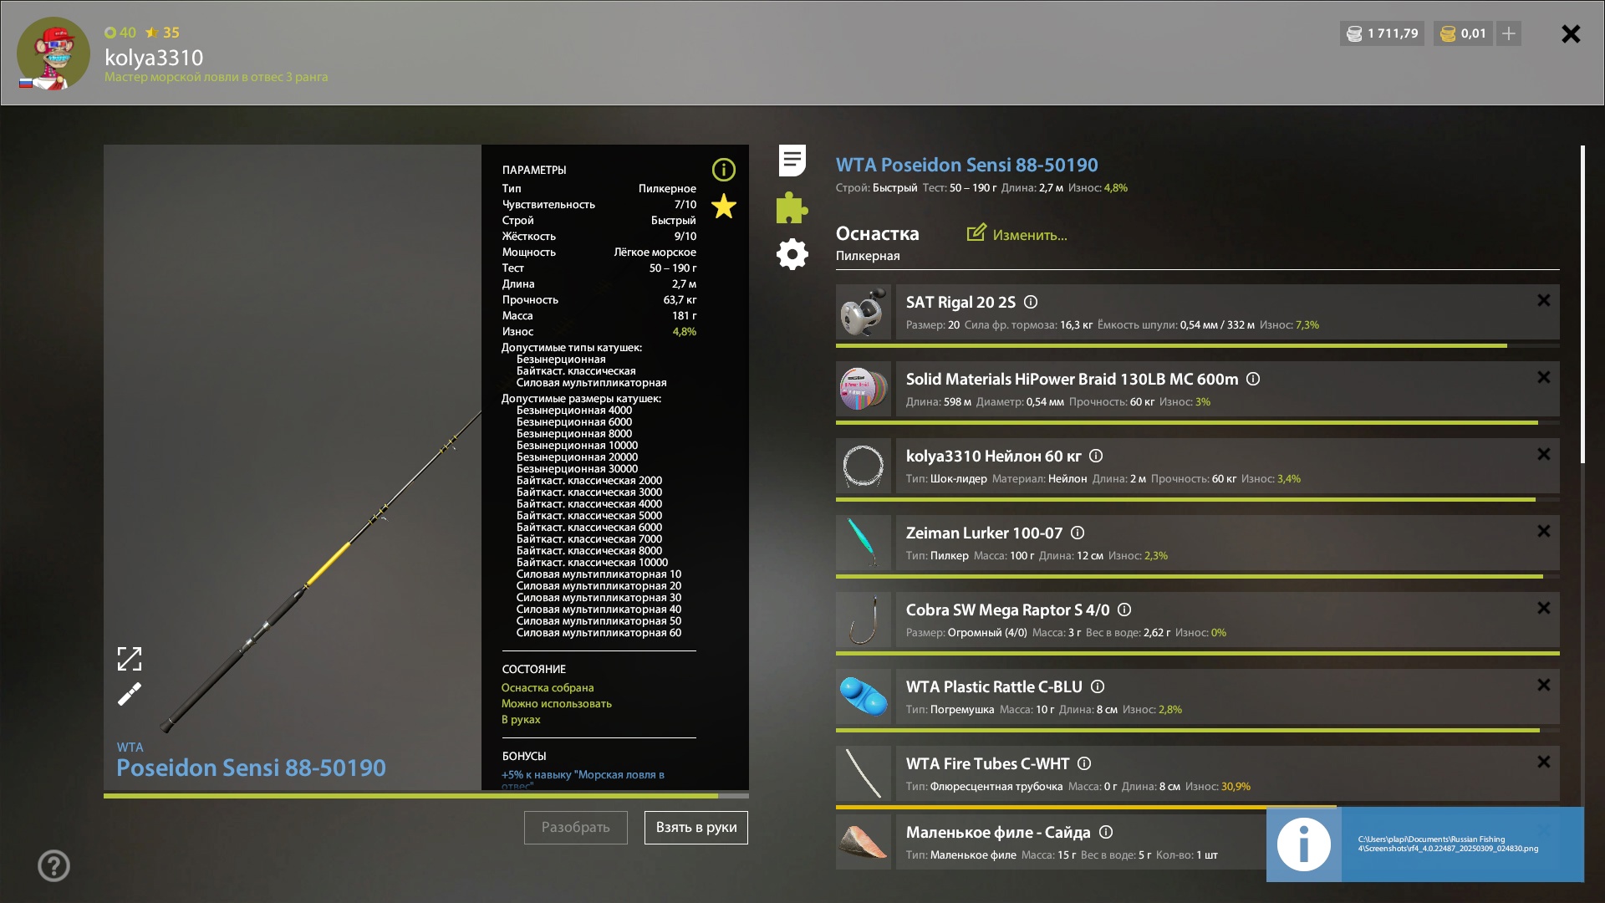Click Изменить rig edit link
The image size is (1605, 903).
point(1017,234)
